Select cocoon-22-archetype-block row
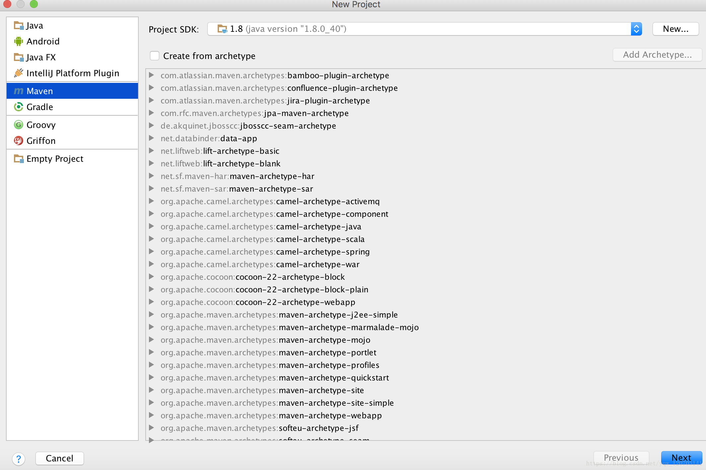This screenshot has width=706, height=470. click(x=425, y=277)
